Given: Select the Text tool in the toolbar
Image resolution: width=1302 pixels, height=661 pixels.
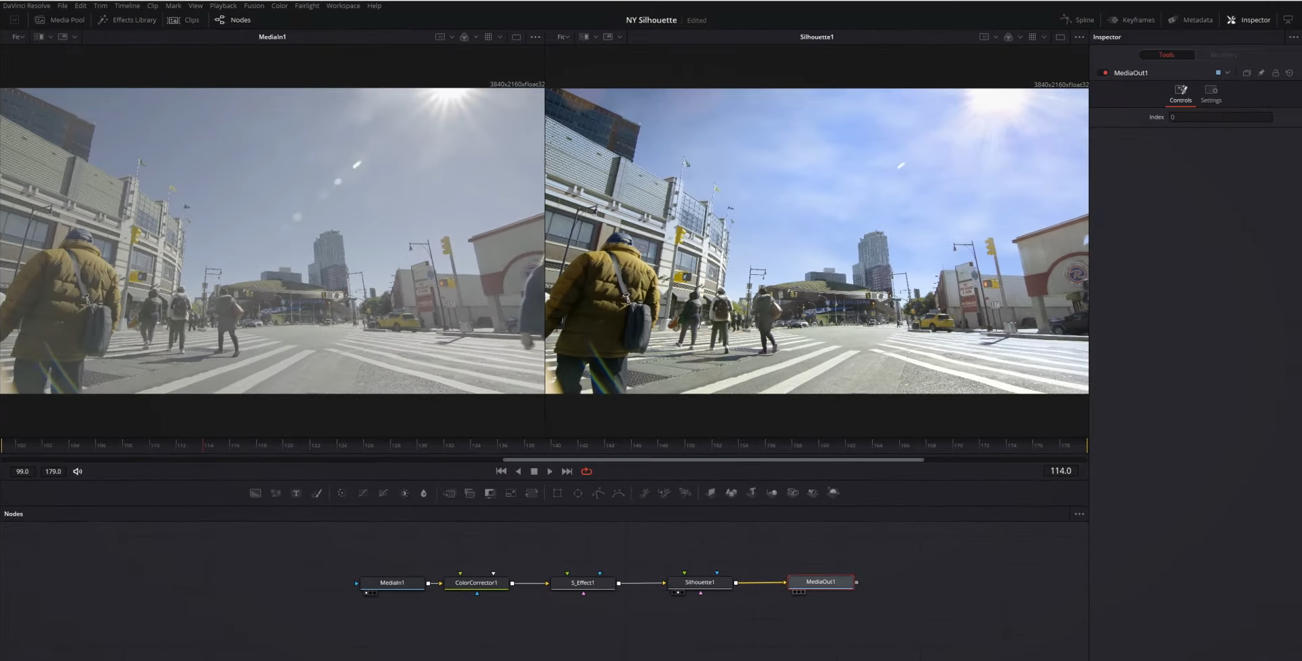Looking at the screenshot, I should coord(296,493).
